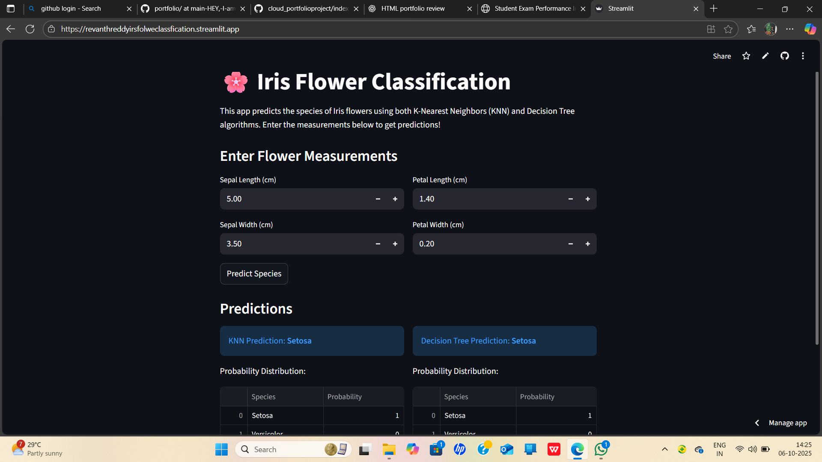Click the Predict Species button

[x=254, y=274]
